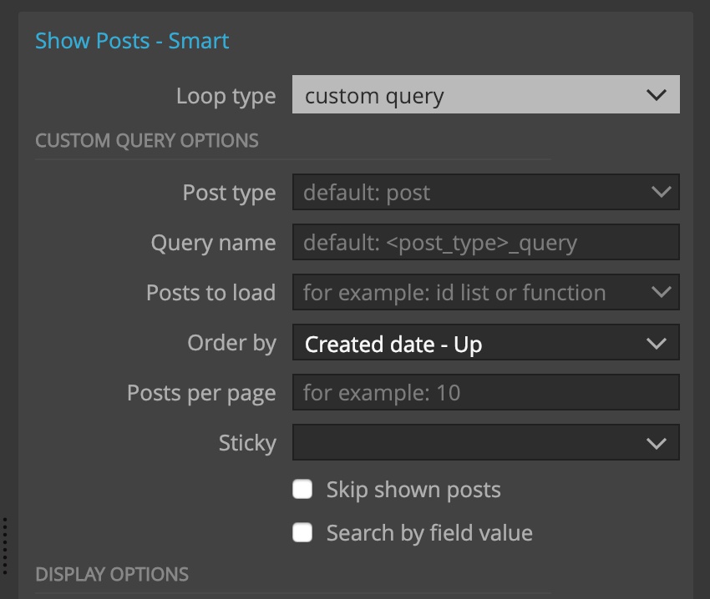
Task: Click the Posts to load label
Action: [211, 292]
